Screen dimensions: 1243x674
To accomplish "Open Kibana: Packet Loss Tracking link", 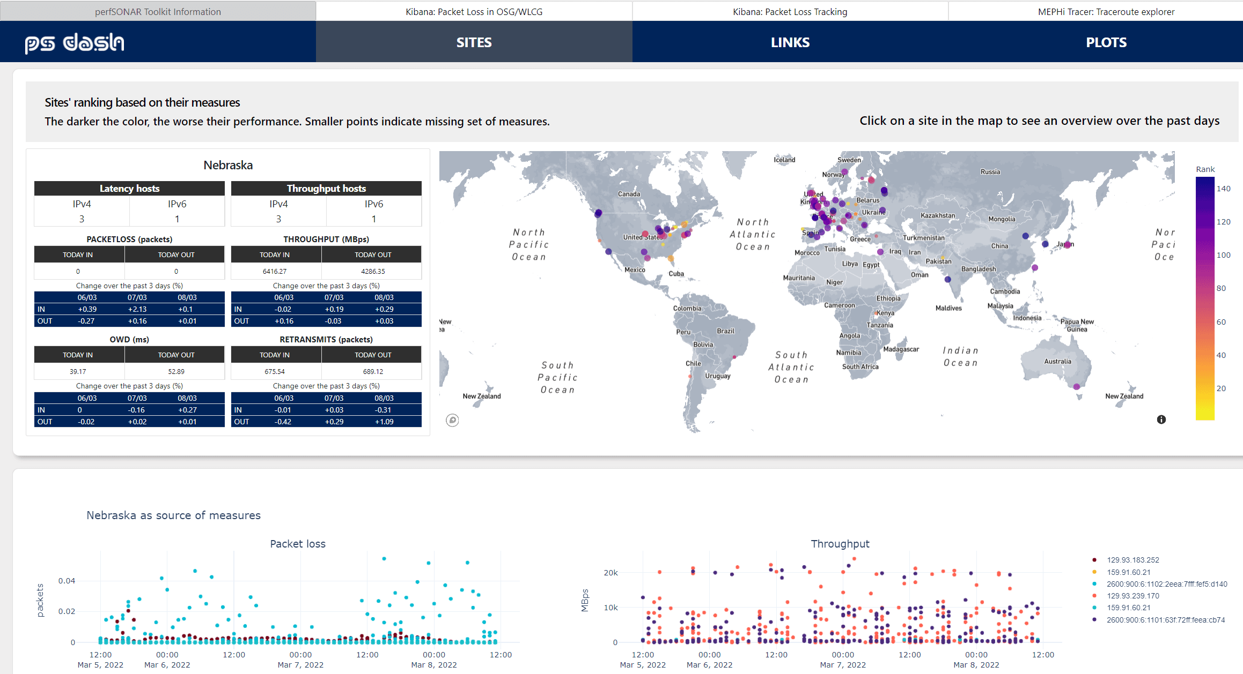I will click(790, 12).
